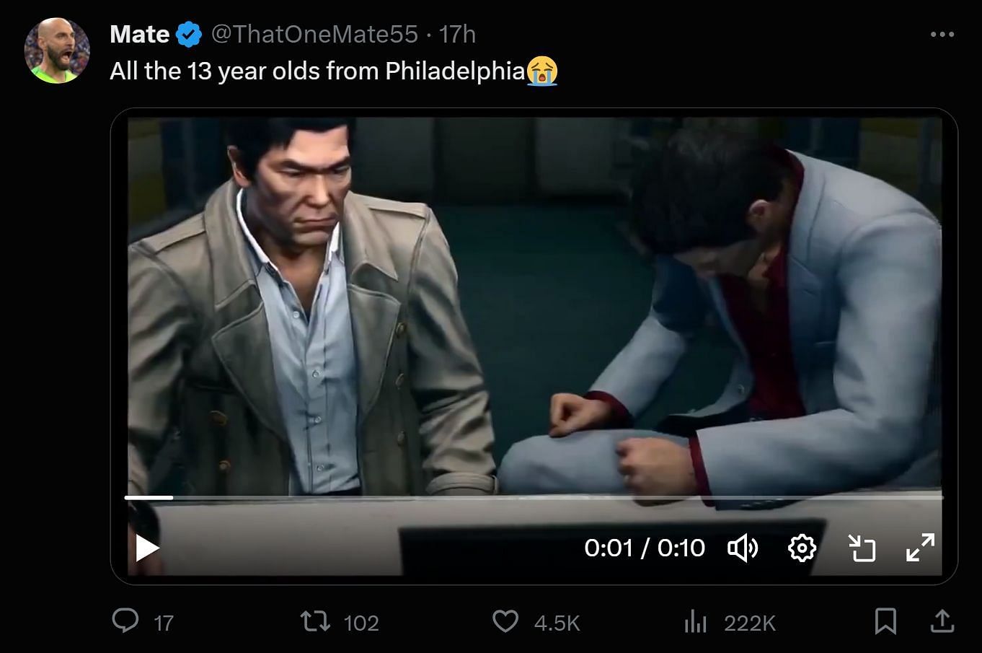Open the @ThatOneMate55 handle link
Image resolution: width=982 pixels, height=653 pixels.
point(314,34)
